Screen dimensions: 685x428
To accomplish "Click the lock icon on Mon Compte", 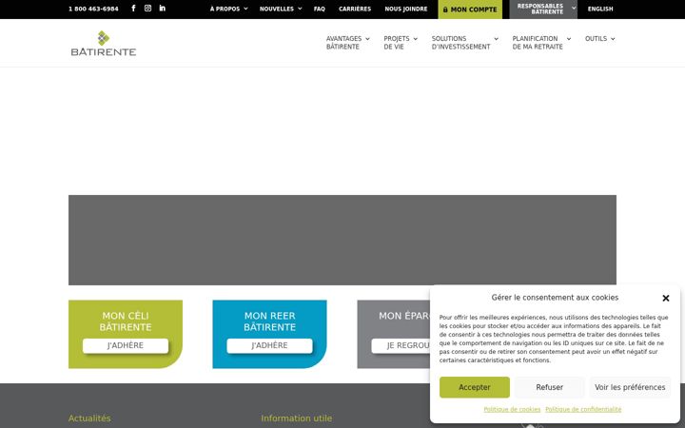I will (x=445, y=10).
